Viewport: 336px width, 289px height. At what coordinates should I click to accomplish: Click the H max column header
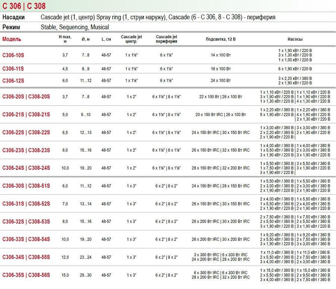coord(65,39)
